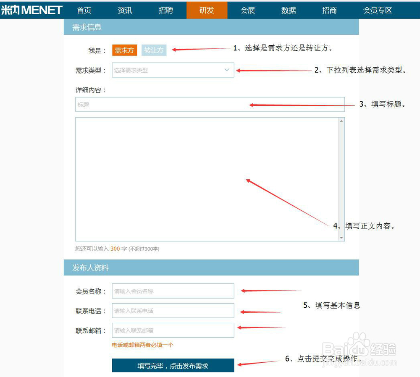Screen dimensions: 420x377
Task: Navigate to the 首页 menu item
Action: pyautogui.click(x=84, y=10)
